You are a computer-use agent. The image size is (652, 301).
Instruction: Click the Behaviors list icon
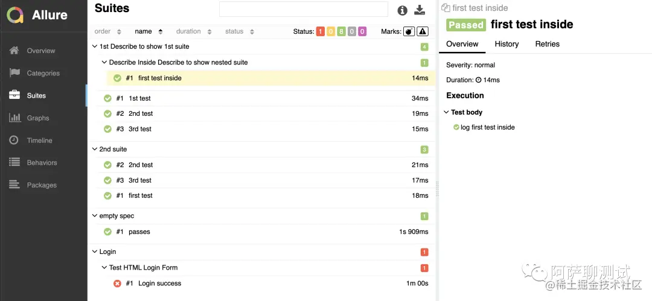click(x=14, y=162)
